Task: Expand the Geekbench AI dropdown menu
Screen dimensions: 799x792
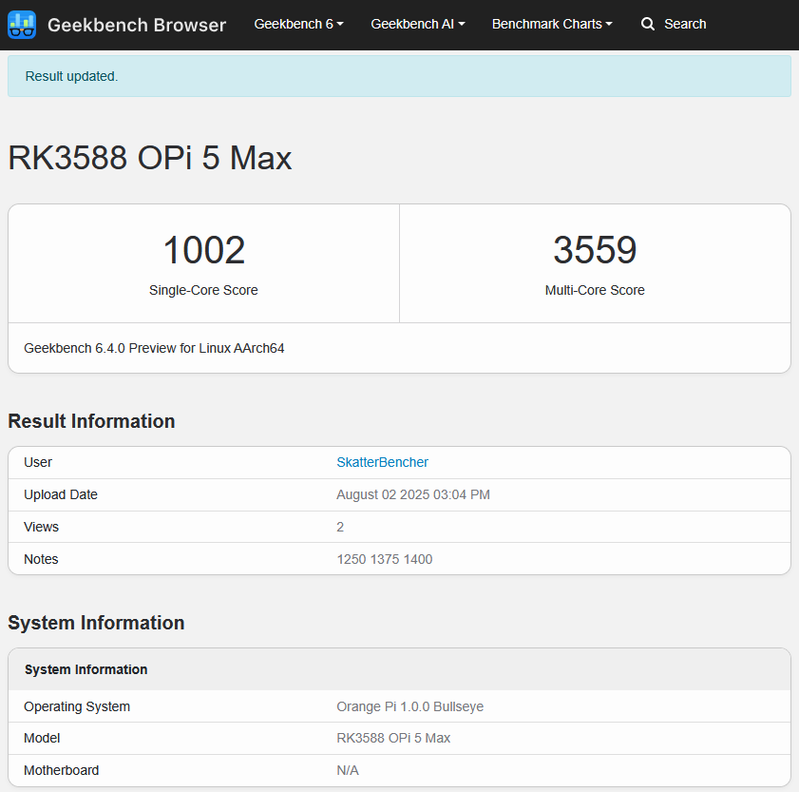Action: coord(418,24)
